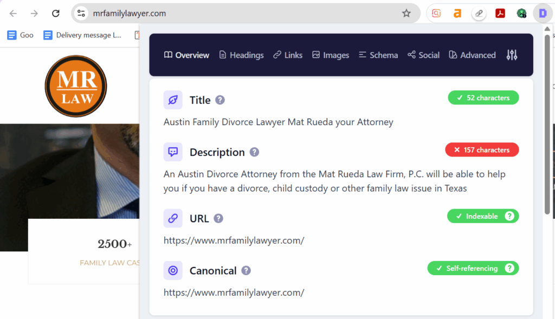
Task: Click the canonical URL value
Action: [x=234, y=292]
